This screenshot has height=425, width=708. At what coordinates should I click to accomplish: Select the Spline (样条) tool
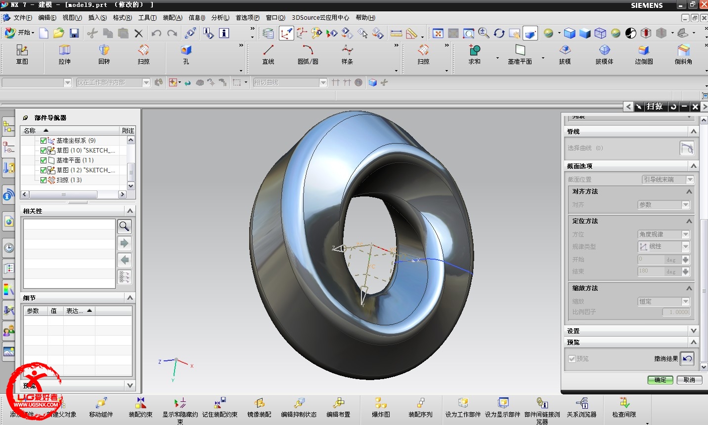tap(347, 54)
